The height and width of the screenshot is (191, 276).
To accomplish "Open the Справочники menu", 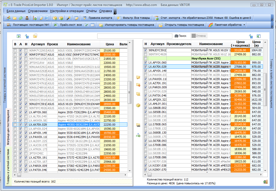I will tap(38, 11).
